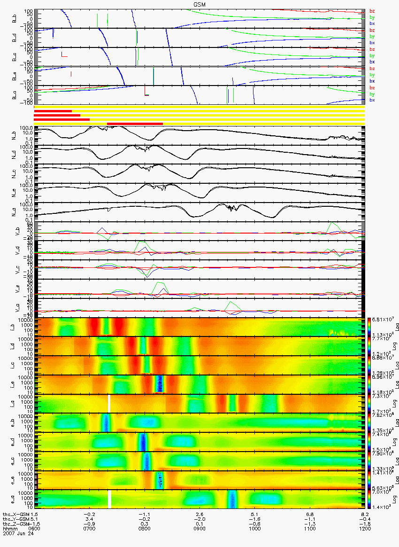Click the 1100 time tick label
The width and height of the screenshot is (399, 547).
coord(309,529)
